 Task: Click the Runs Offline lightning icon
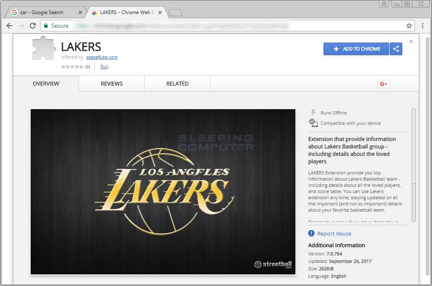[x=313, y=112]
